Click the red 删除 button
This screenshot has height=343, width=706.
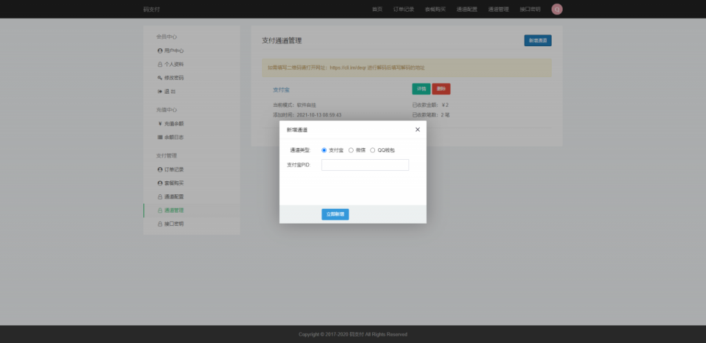(x=441, y=89)
